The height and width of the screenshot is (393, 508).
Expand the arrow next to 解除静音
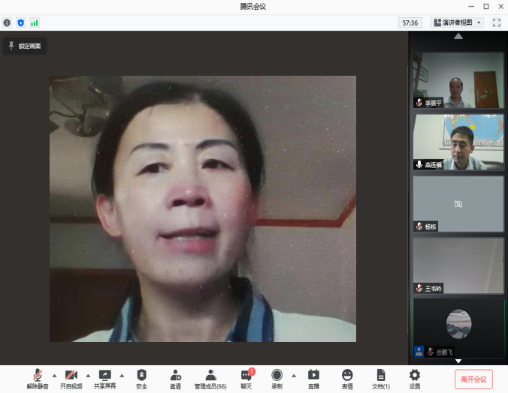coord(54,375)
